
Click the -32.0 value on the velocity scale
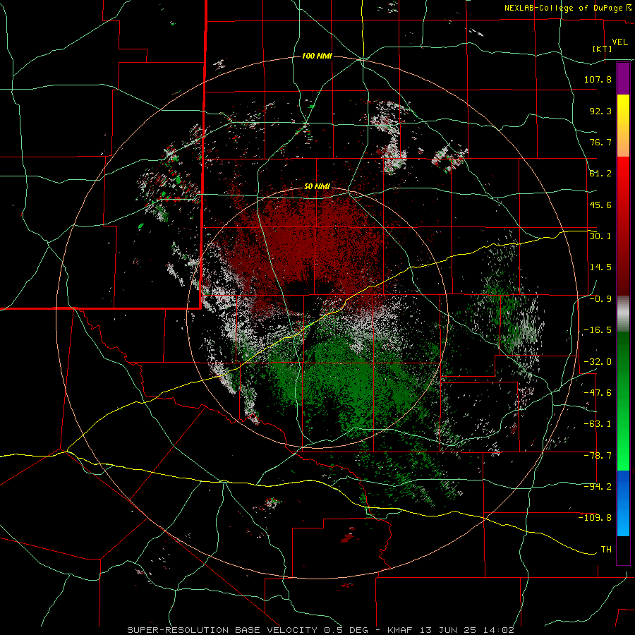[598, 362]
